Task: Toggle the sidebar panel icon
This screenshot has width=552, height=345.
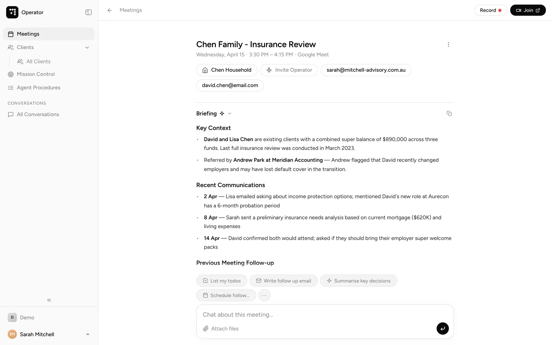Action: click(88, 12)
